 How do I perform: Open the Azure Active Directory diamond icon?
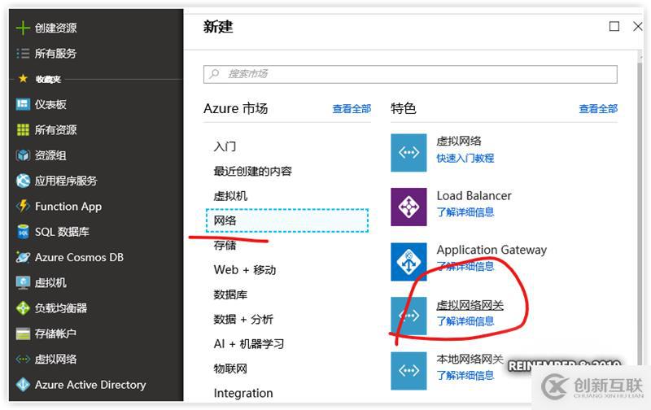[23, 385]
